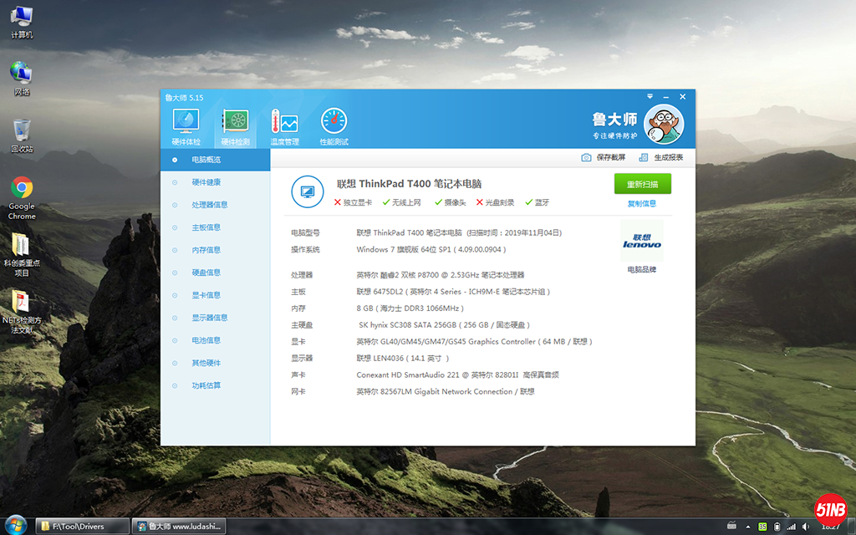The height and width of the screenshot is (535, 856).
Task: Click the show desktop button
Action: coord(852,527)
